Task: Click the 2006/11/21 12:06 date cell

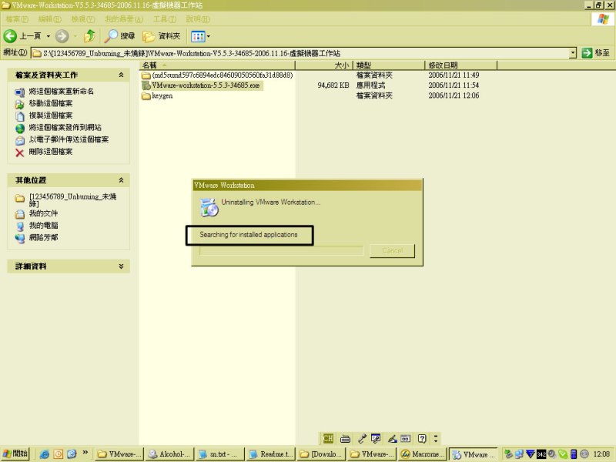Action: (454, 95)
